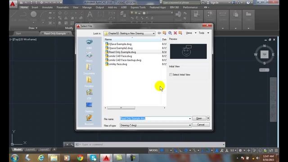Open the Desktop place in the sidebar
The width and height of the screenshot is (288, 162).
pyautogui.click(x=89, y=107)
